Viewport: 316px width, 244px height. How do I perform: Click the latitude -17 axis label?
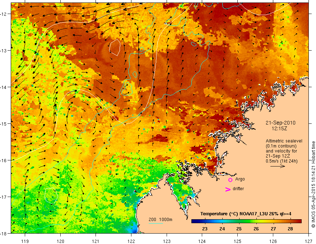pos(4,197)
